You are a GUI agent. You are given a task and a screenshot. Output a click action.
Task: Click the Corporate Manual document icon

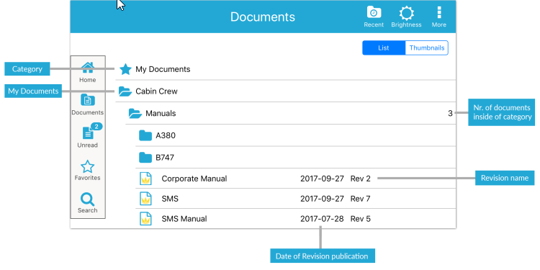pyautogui.click(x=145, y=179)
